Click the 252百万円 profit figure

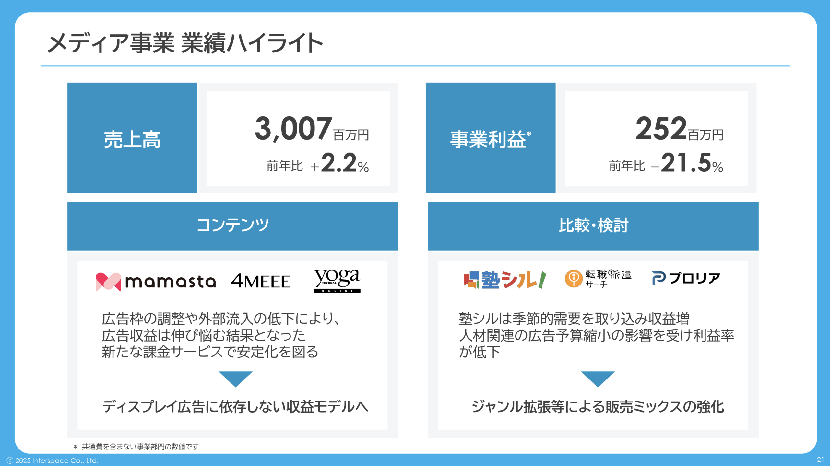point(679,129)
